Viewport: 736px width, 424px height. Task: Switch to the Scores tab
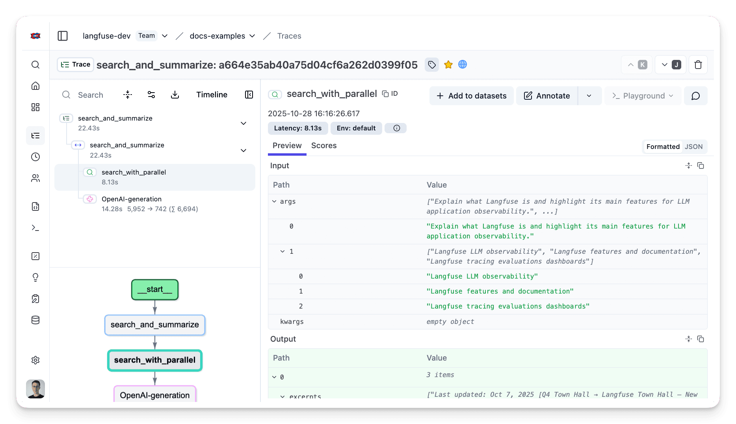[323, 145]
